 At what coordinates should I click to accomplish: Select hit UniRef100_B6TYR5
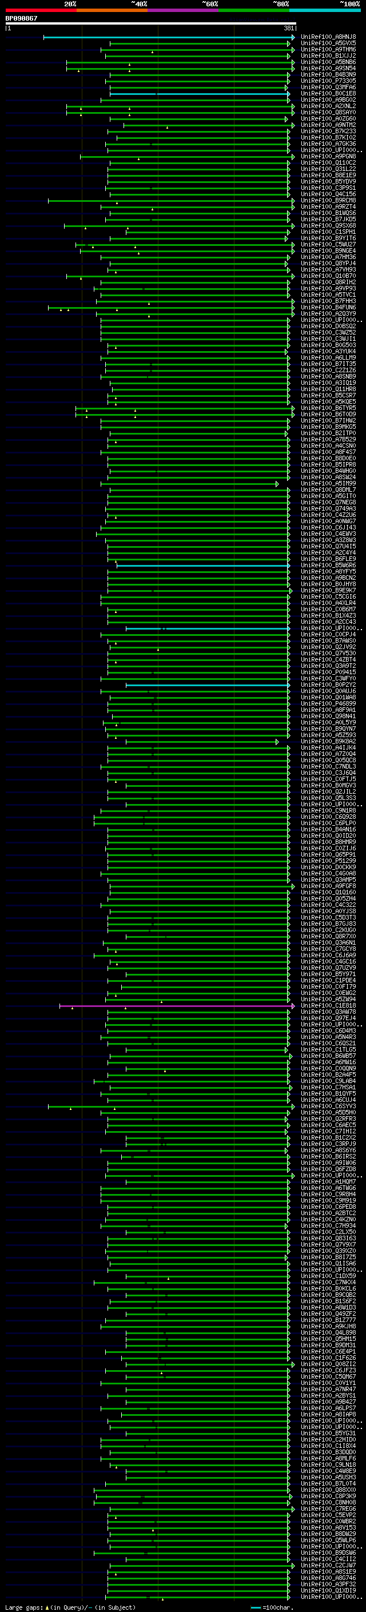tap(328, 408)
